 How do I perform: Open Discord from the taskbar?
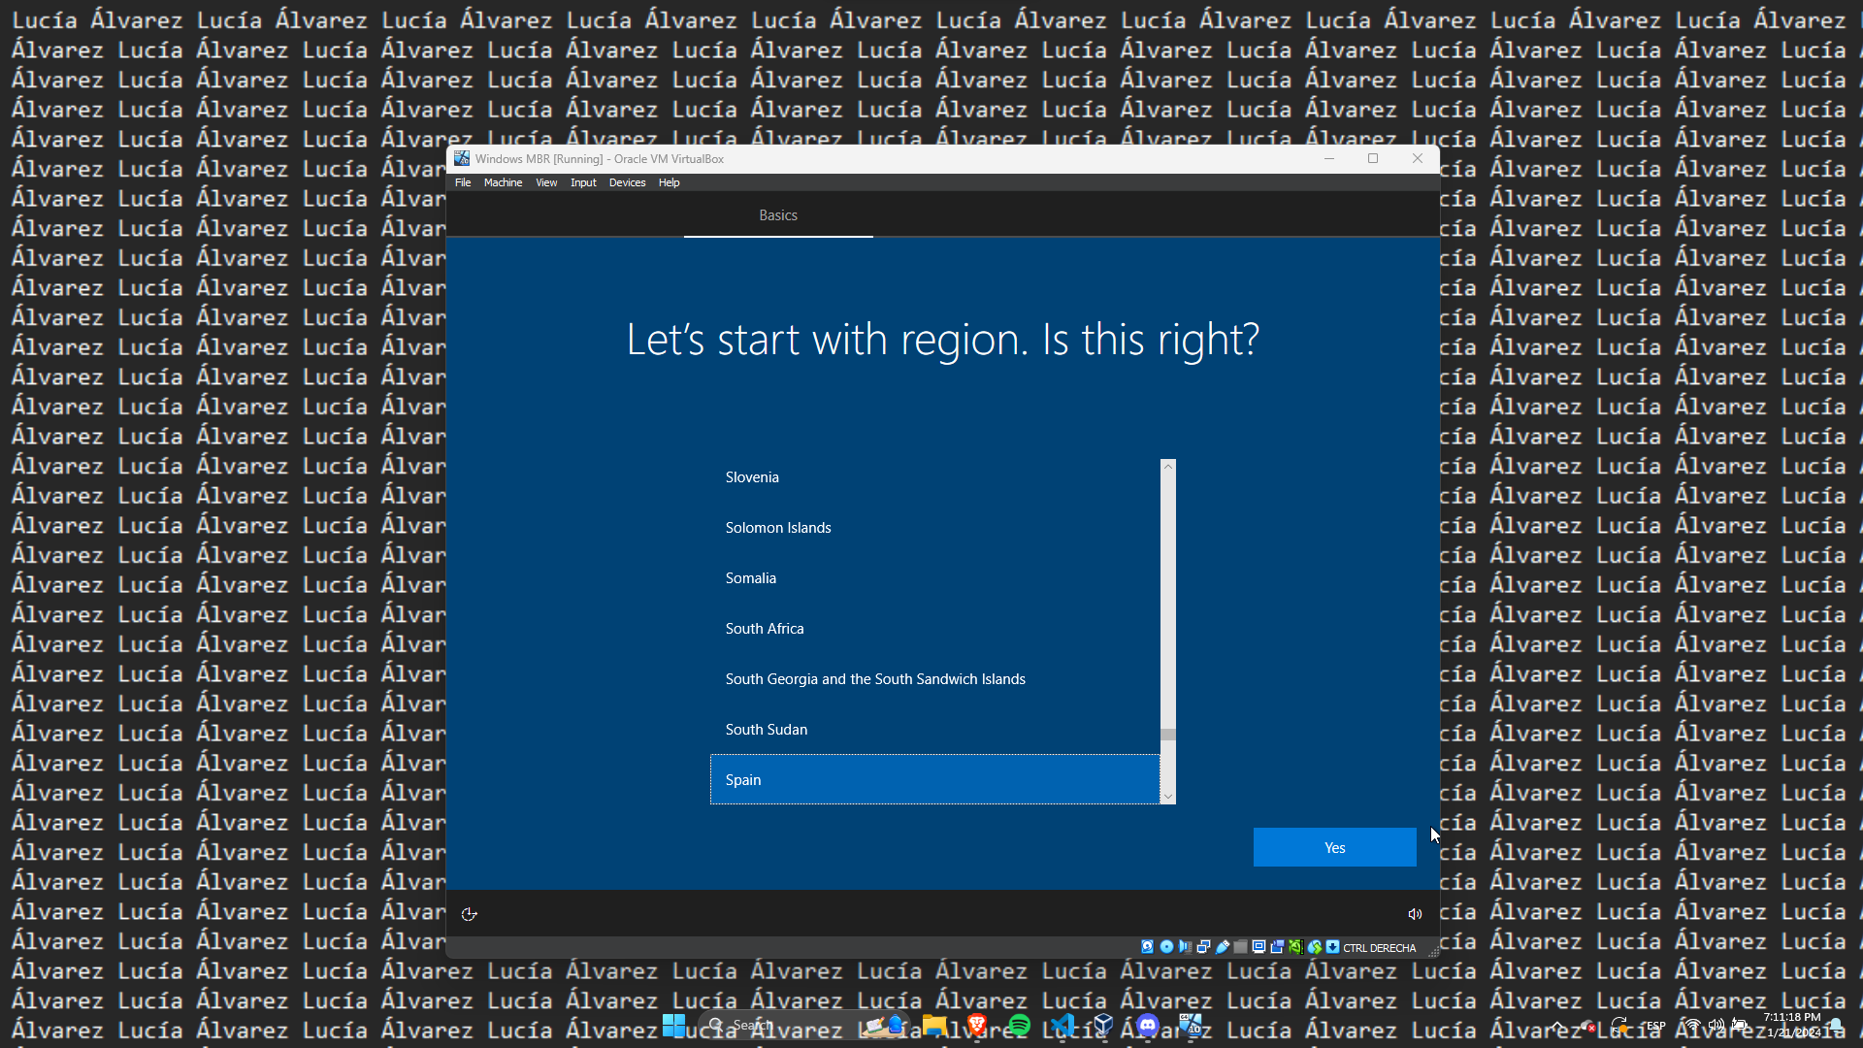(x=1148, y=1025)
